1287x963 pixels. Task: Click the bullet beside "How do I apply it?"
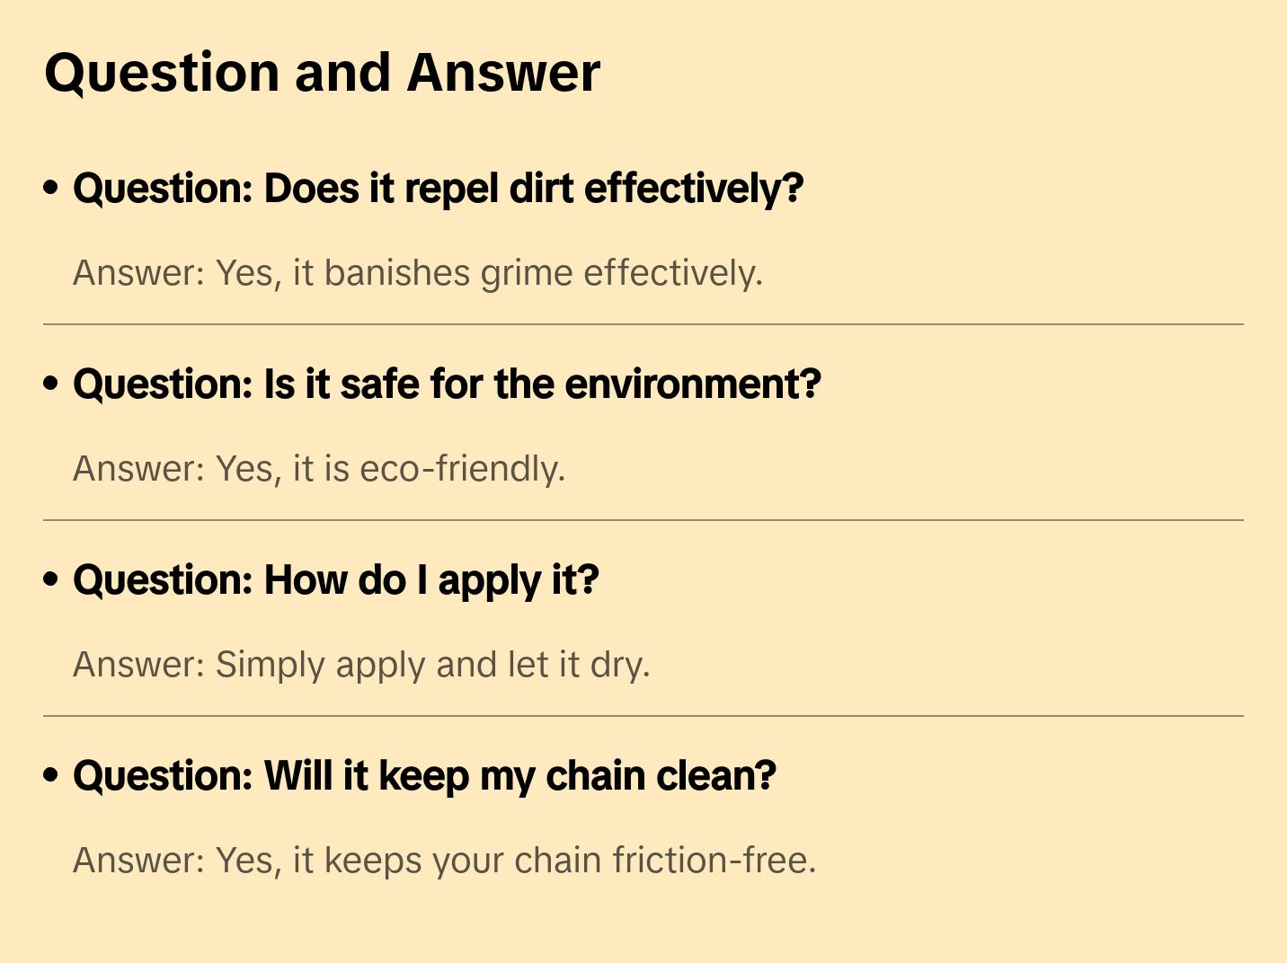pos(51,579)
